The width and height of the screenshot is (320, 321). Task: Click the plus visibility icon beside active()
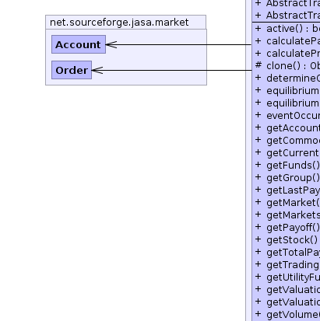(258, 28)
